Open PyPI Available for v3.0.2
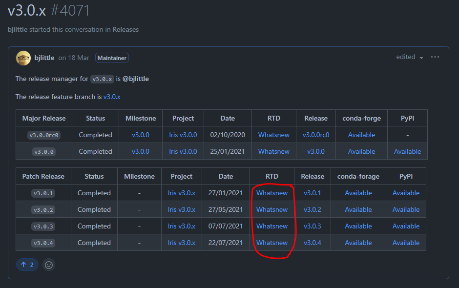Screen dimensions: 459x288 [x=406, y=210]
